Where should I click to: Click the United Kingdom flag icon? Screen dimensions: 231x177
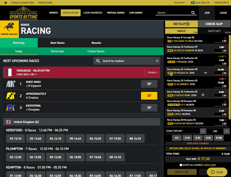[7, 122]
